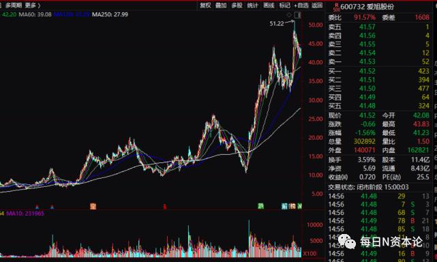The width and height of the screenshot is (437, 262).
Task: Open the 多股 multi-stock view
Action: (237, 5)
